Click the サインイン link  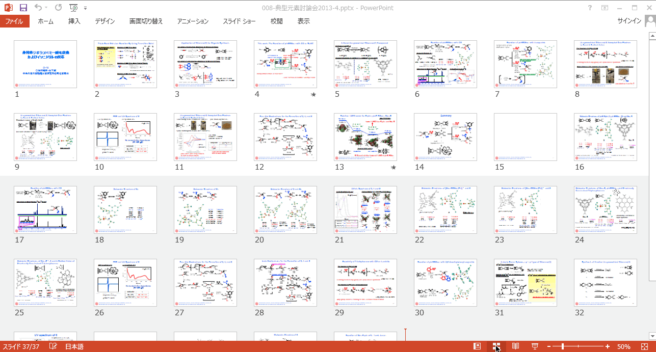(629, 21)
